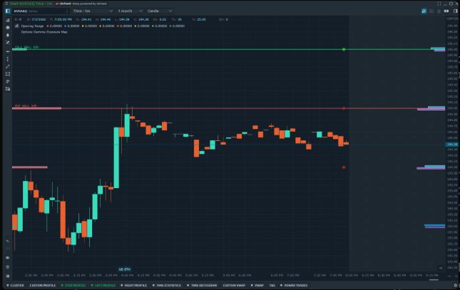
Task: Click the symbol selector options icon
Action: (67, 11)
